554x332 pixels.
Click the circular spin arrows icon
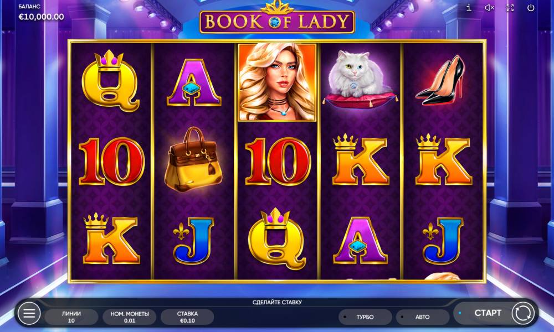coord(523,313)
